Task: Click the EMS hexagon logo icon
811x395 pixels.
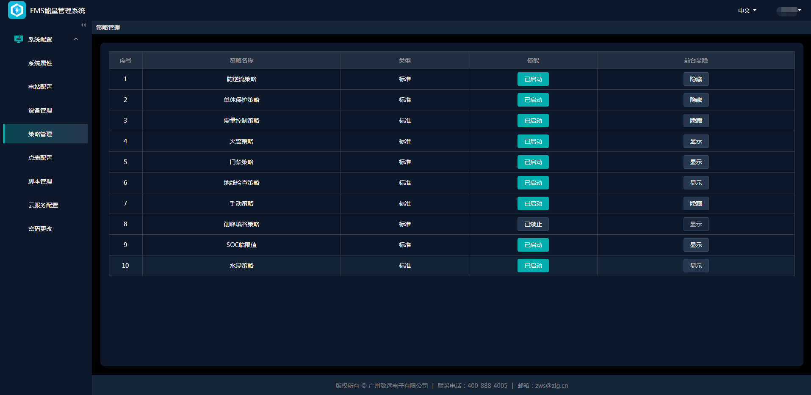Action: (17, 10)
